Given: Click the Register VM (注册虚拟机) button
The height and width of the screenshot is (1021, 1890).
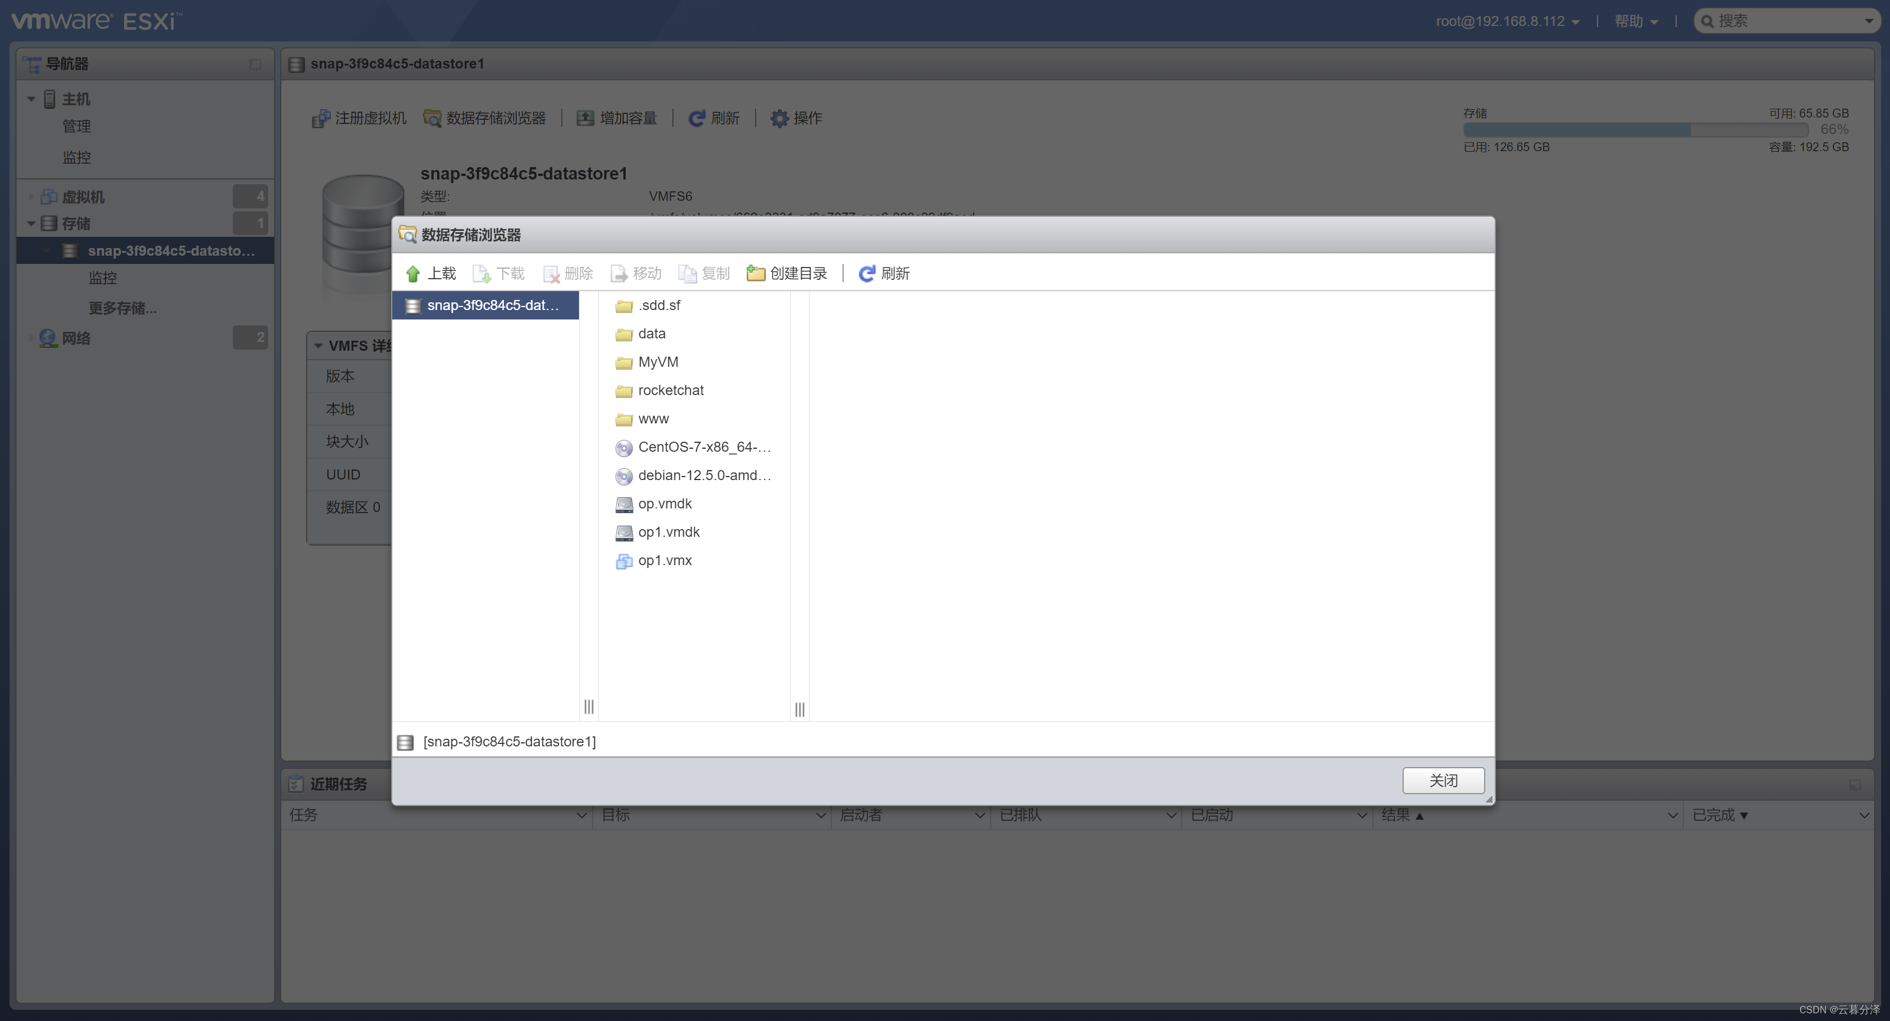Looking at the screenshot, I should click(359, 118).
